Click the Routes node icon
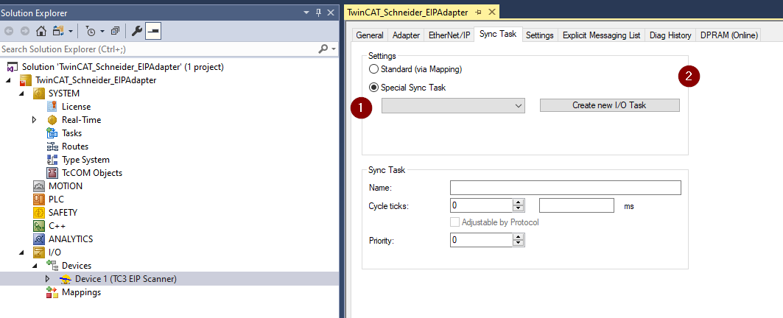The width and height of the screenshot is (783, 318). [x=52, y=146]
